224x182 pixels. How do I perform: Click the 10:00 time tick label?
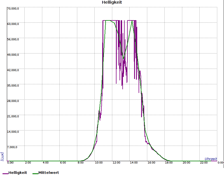(x=99, y=163)
